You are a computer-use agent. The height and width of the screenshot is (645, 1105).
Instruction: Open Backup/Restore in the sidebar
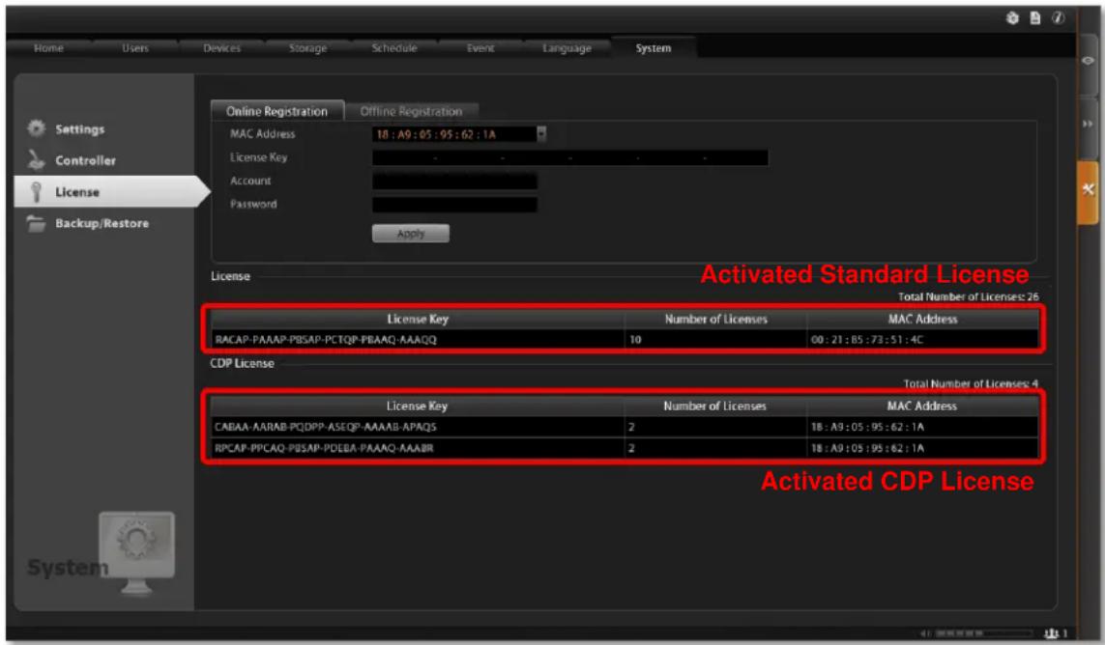pyautogui.click(x=102, y=223)
